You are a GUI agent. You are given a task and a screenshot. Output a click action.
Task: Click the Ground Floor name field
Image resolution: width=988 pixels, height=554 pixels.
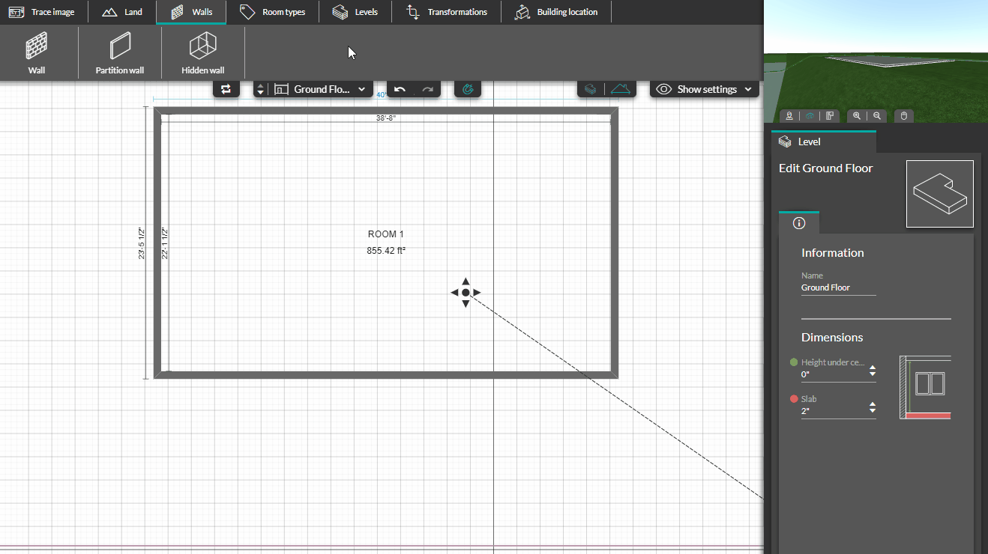837,287
